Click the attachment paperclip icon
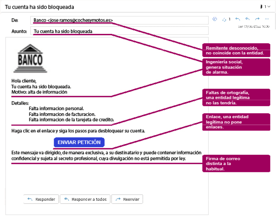The width and height of the screenshot is (276, 220). (x=261, y=7)
